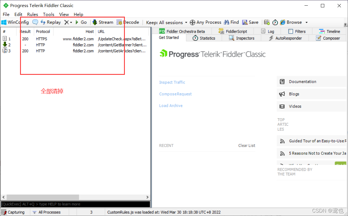Open the Videos item
Viewport: 348px width, 216px height.
tap(312, 106)
